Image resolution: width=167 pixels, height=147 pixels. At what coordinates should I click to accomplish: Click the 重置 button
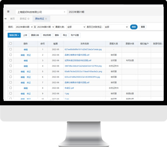tap(143, 27)
